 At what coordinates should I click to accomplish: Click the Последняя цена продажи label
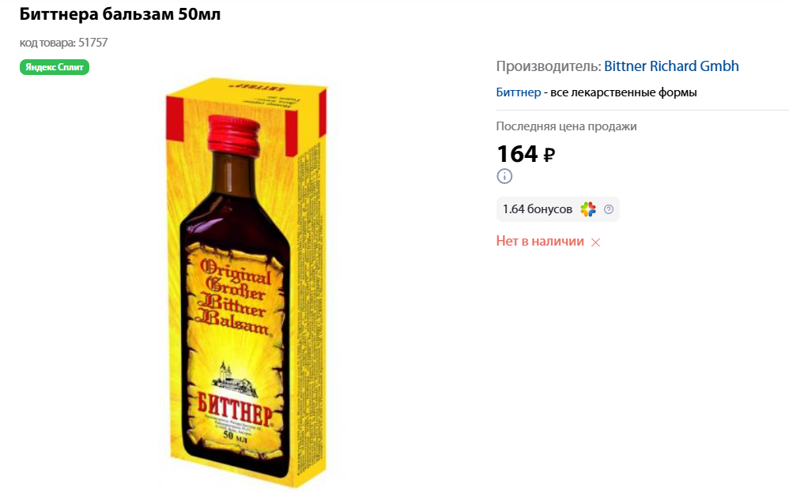tap(566, 126)
